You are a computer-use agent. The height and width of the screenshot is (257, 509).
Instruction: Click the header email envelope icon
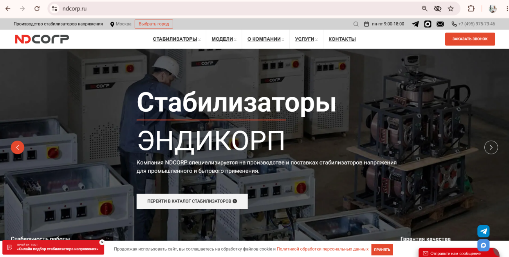(440, 24)
